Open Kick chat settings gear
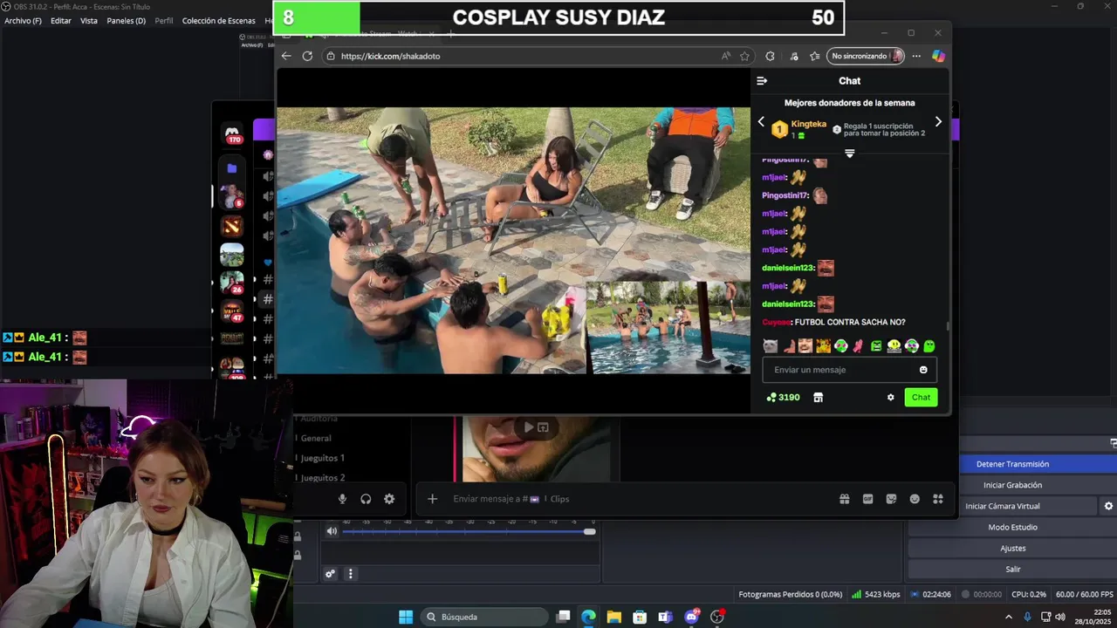This screenshot has width=1117, height=628. click(x=890, y=397)
